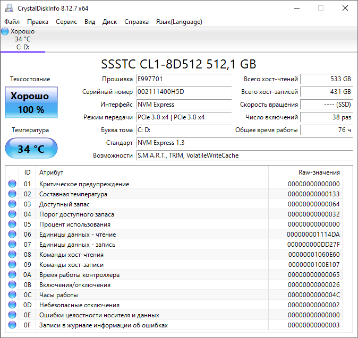The image size is (358, 338).
Task: Open the Сервис menu
Action: 66,22
